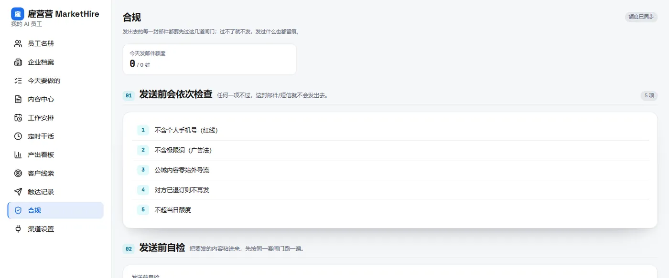
Task: Select rule row 不含个人手机号（红线）
Action: (390, 130)
